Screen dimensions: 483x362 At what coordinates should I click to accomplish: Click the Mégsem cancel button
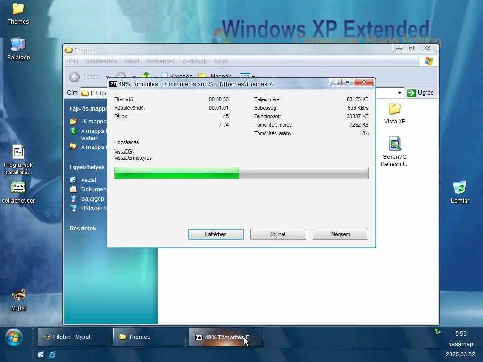tap(341, 234)
